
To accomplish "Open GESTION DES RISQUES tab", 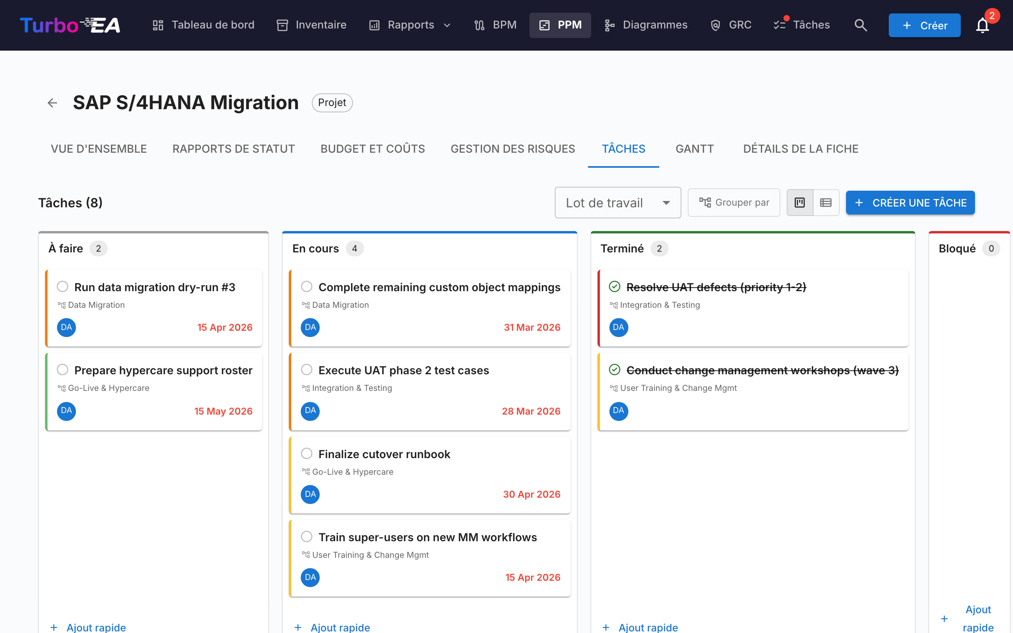I will click(513, 149).
